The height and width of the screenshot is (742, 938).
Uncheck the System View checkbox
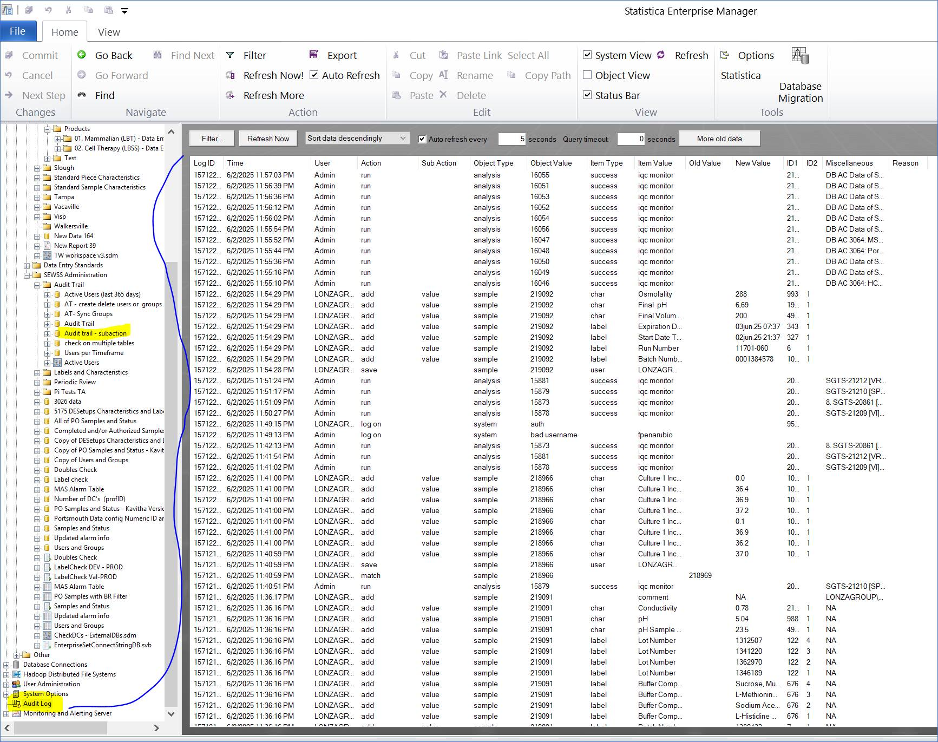pyautogui.click(x=587, y=55)
